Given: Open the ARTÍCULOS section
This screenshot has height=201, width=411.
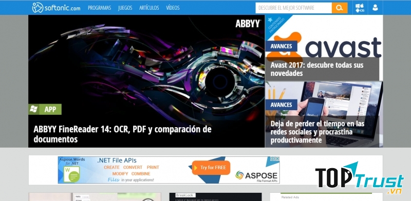Looking at the screenshot, I should [149, 8].
